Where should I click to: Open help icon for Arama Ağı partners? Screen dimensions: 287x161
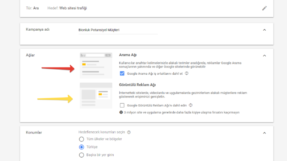pyautogui.click(x=186, y=73)
